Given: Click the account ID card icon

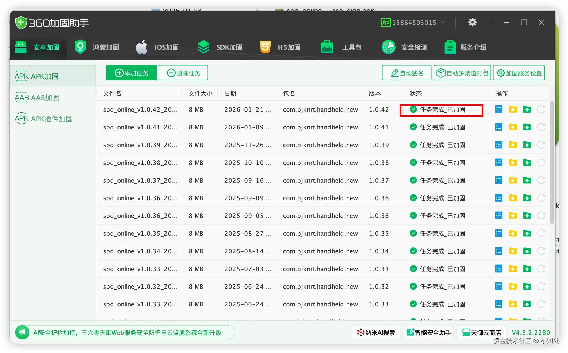Looking at the screenshot, I should tap(386, 23).
